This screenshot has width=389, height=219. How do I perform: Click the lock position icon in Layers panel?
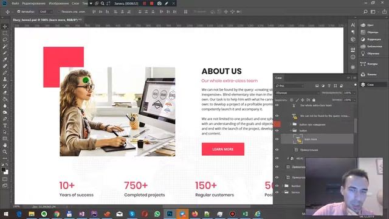pos(303,100)
